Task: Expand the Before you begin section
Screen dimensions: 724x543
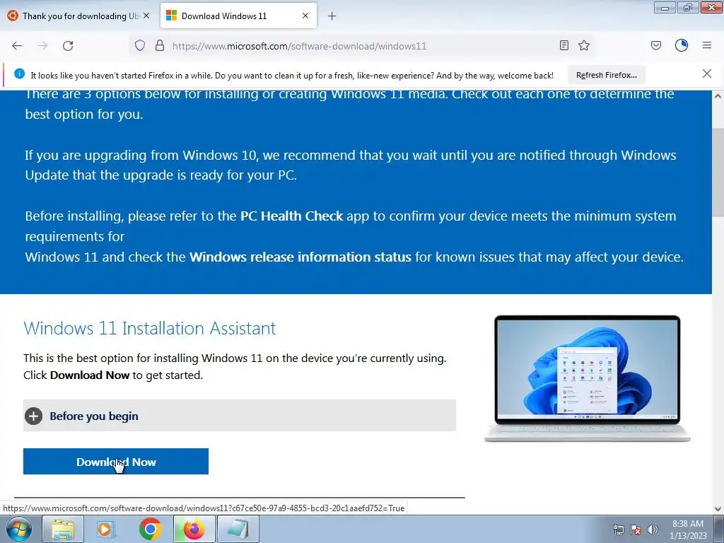Action: click(x=240, y=416)
